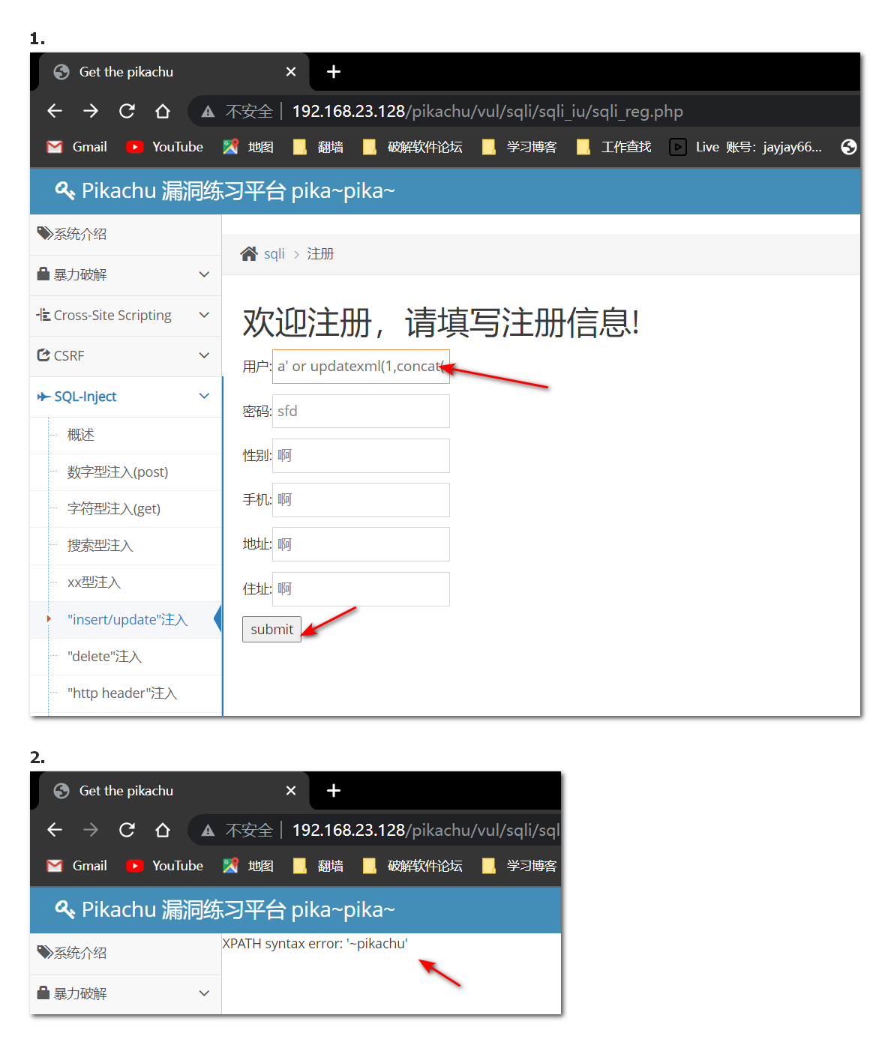Image resolution: width=891 pixels, height=1045 pixels.
Task: Click the not-secure warning icon in second browser
Action: pyautogui.click(x=208, y=831)
